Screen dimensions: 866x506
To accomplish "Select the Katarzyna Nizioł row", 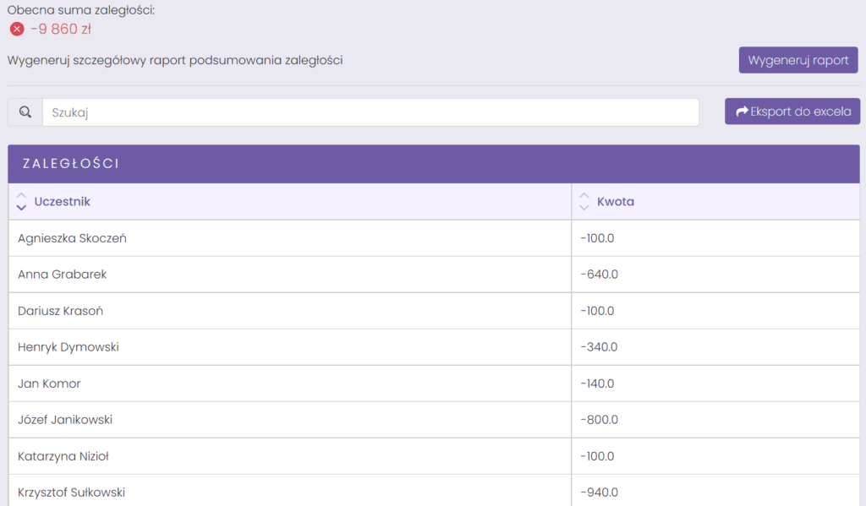I will click(x=434, y=456).
